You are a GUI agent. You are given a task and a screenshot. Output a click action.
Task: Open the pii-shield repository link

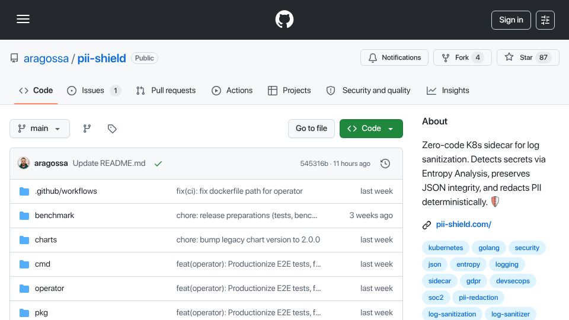click(x=101, y=58)
